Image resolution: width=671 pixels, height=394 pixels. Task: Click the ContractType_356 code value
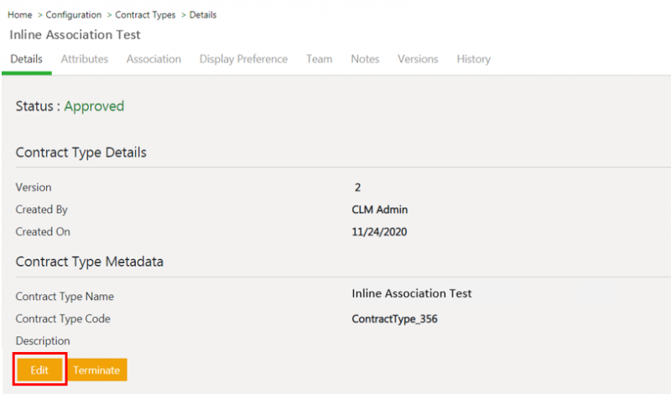pos(394,319)
